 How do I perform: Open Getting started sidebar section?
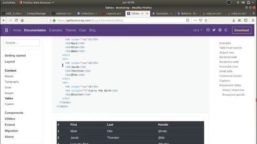[15, 56]
